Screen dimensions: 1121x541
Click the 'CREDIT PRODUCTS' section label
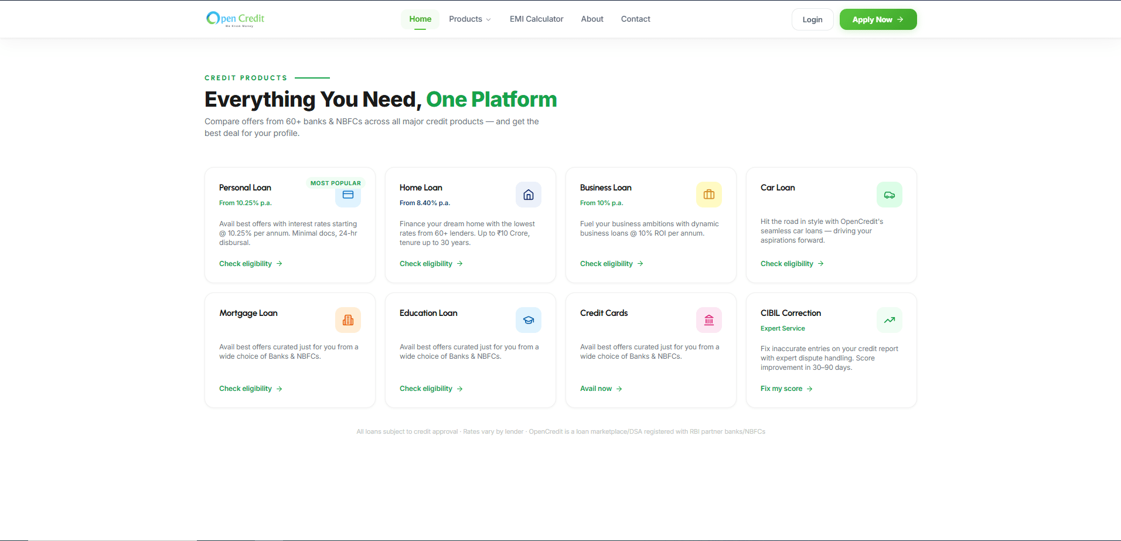246,77
